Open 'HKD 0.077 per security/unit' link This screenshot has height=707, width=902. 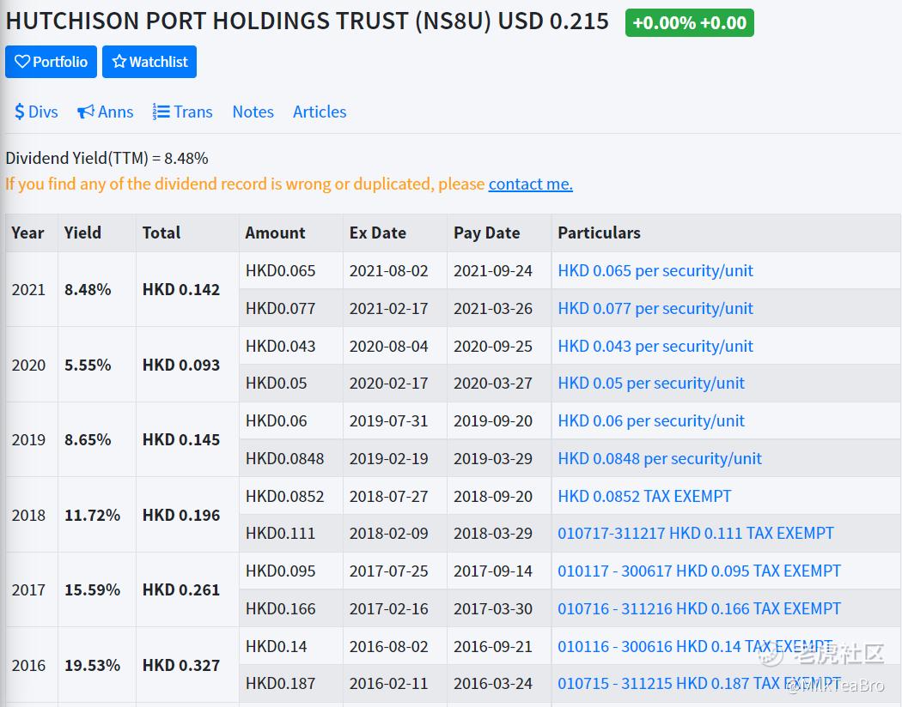[x=655, y=308]
